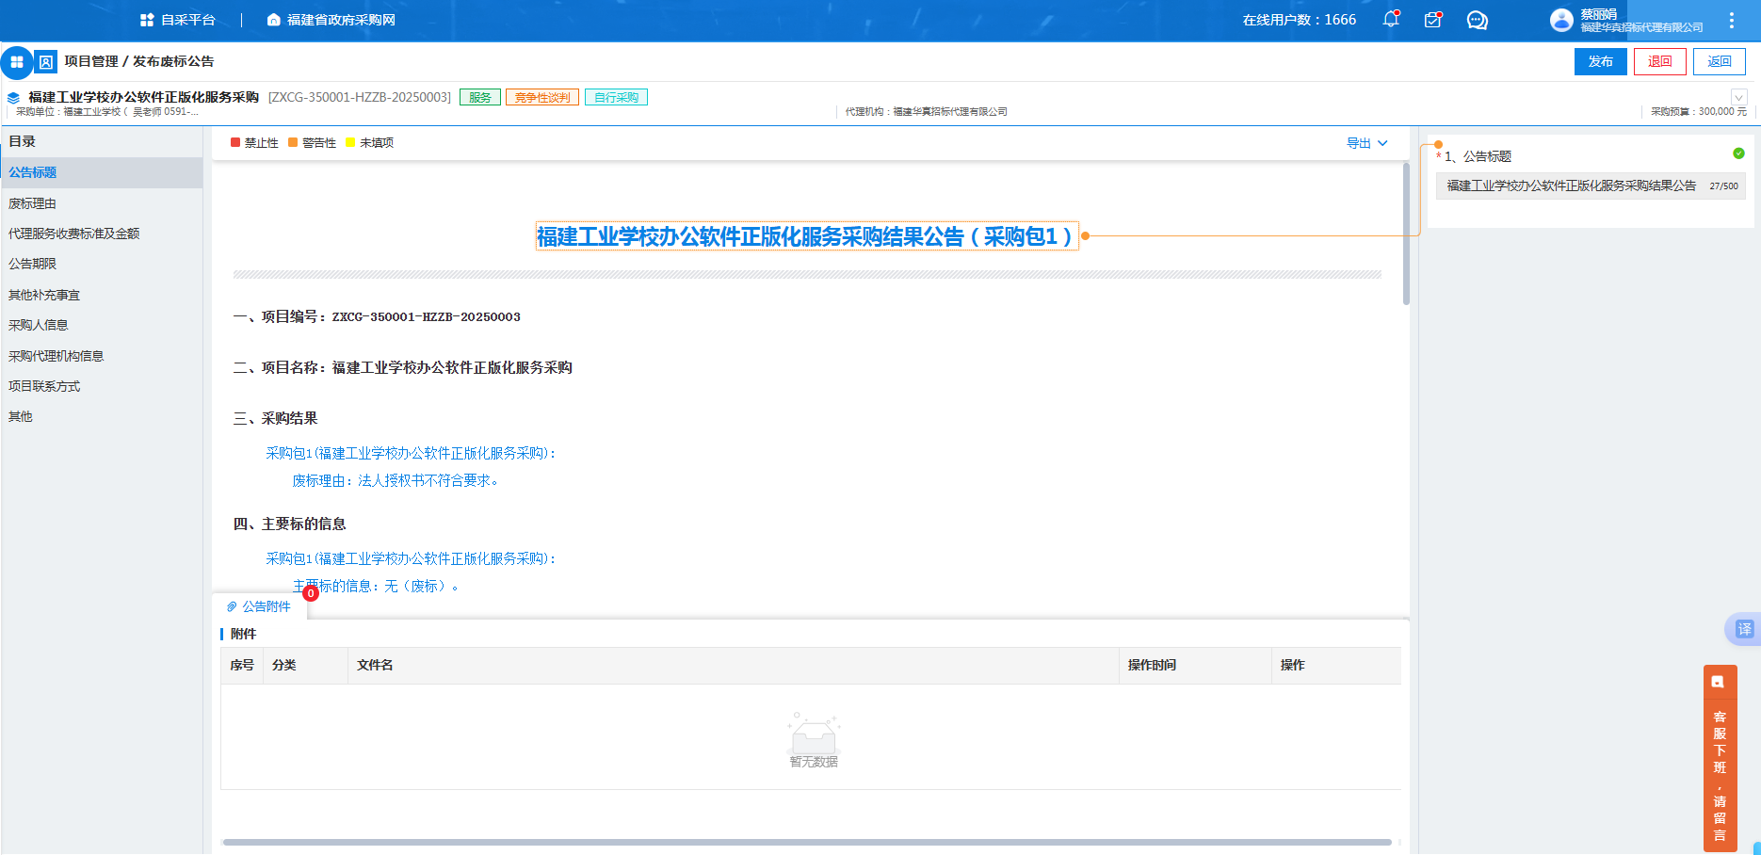The image size is (1761, 855).
Task: Open the chat messages icon
Action: tap(1477, 20)
